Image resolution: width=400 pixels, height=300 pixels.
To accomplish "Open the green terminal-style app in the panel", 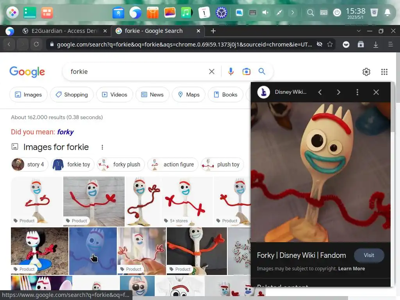I will tap(30, 12).
